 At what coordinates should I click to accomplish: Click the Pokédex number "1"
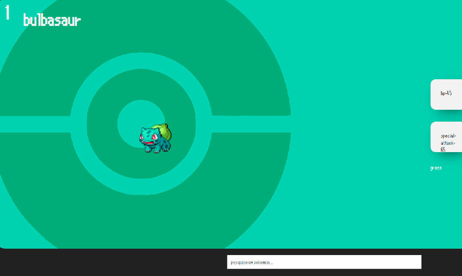(x=7, y=13)
